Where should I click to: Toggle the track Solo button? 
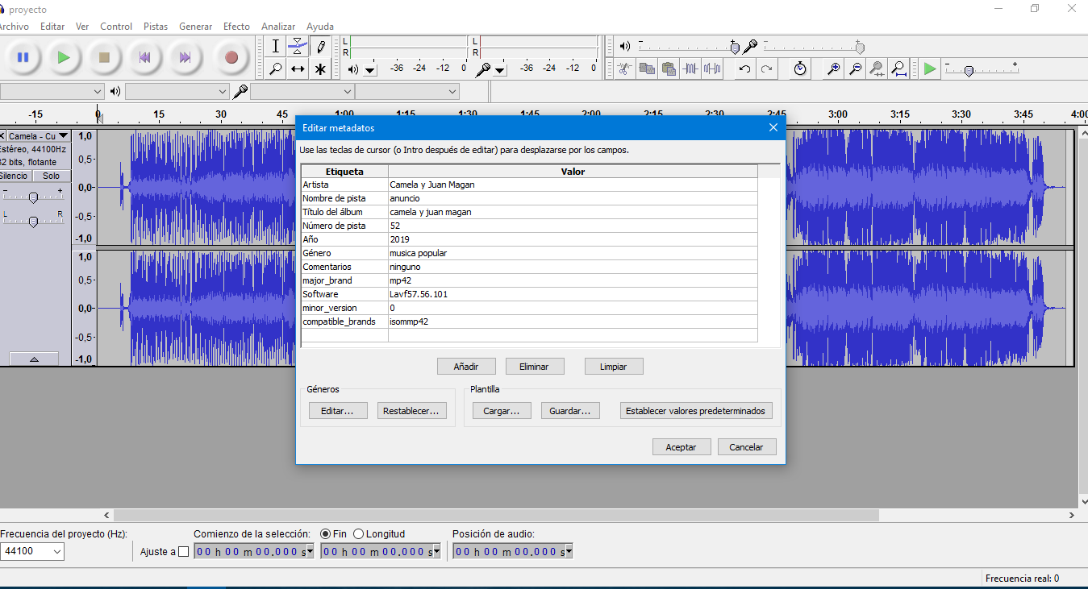(x=52, y=176)
